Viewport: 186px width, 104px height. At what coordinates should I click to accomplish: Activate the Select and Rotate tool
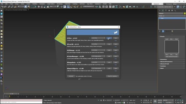point(42,7)
